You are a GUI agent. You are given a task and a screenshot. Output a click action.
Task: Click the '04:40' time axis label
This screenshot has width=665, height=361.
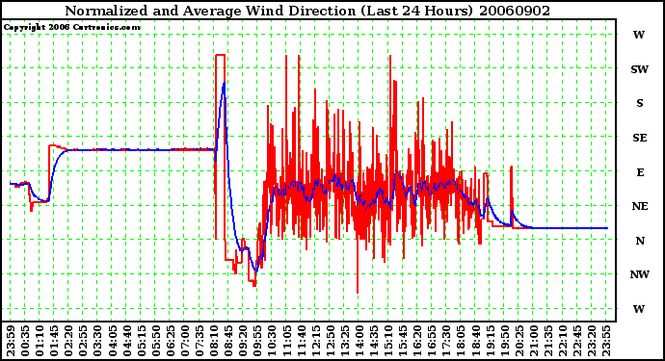(x=126, y=341)
